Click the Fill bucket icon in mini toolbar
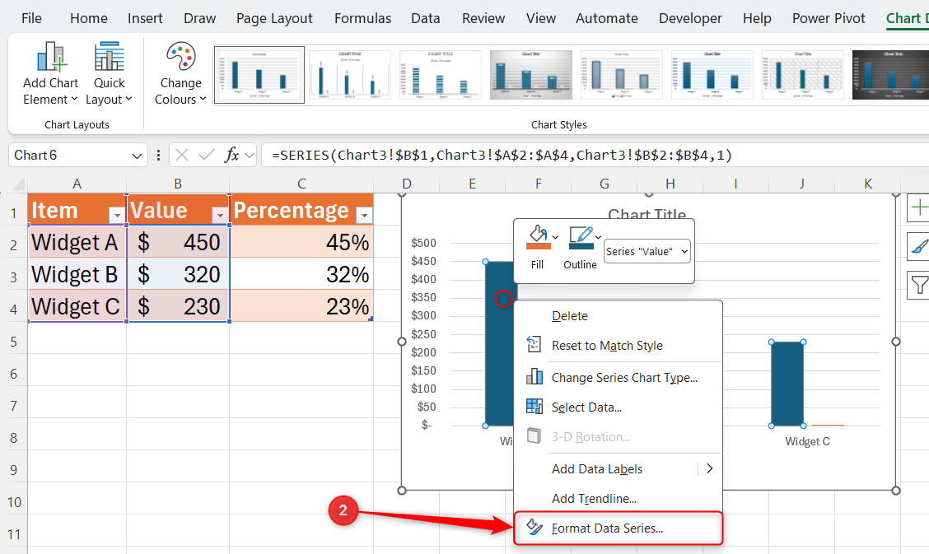 [x=538, y=238]
